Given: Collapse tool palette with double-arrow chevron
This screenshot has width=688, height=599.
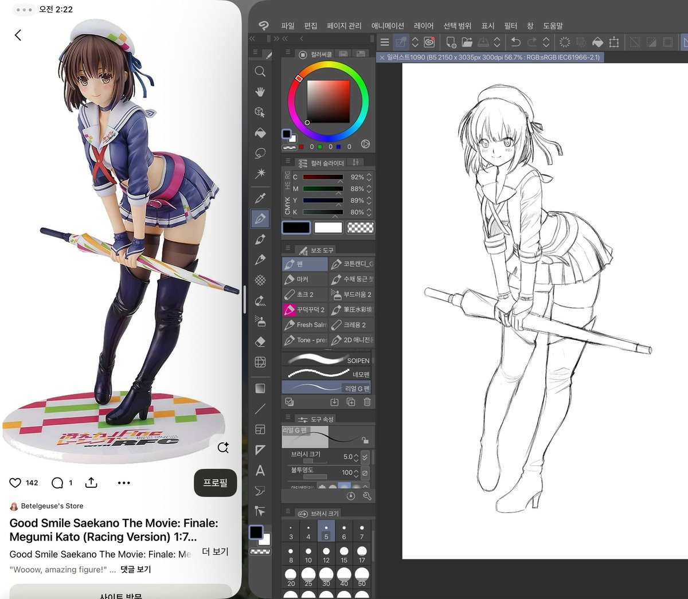Looking at the screenshot, I should click(252, 39).
